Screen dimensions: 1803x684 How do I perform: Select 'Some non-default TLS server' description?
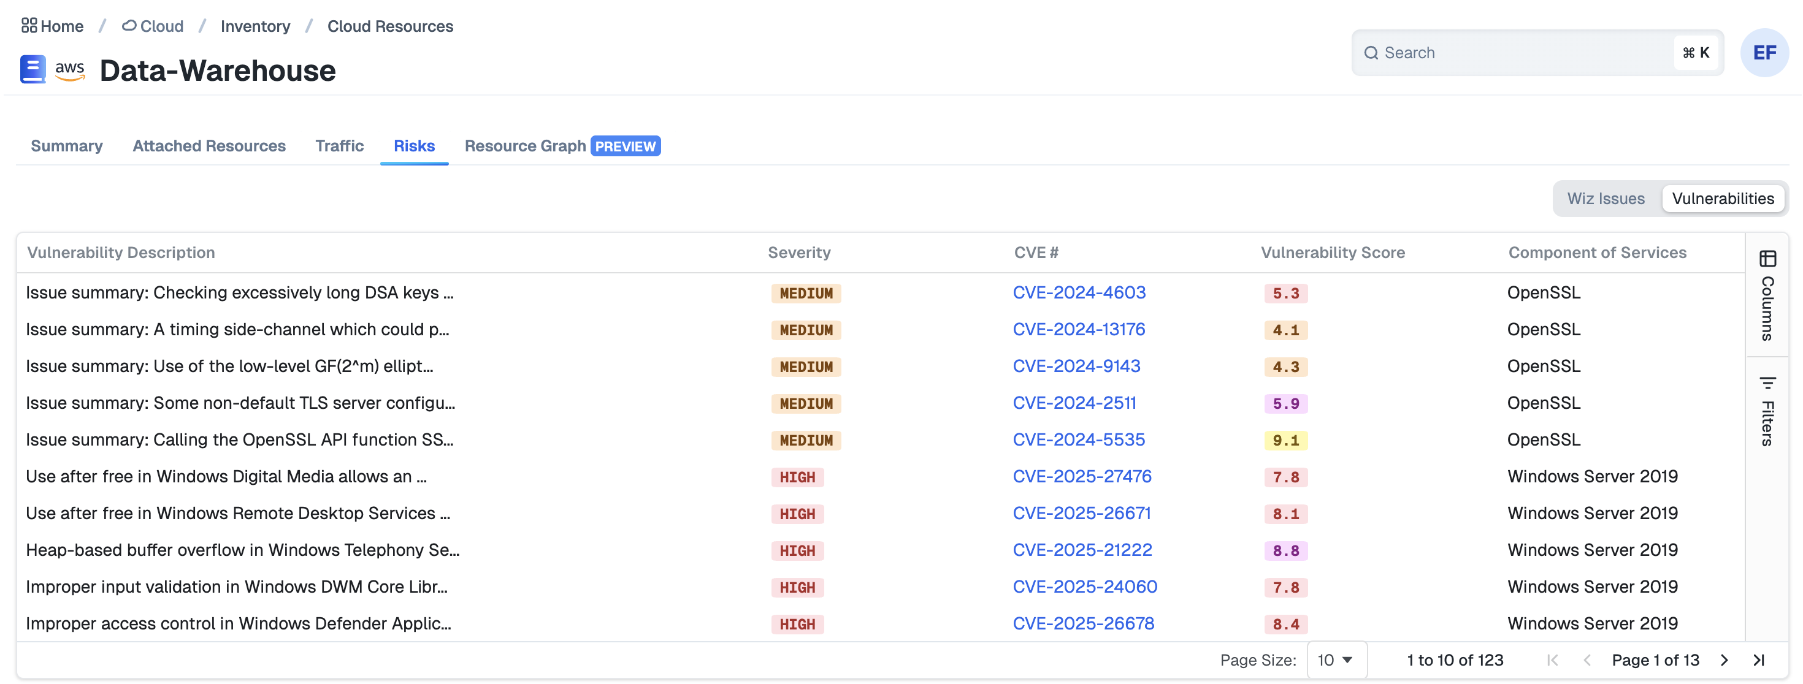(x=240, y=403)
